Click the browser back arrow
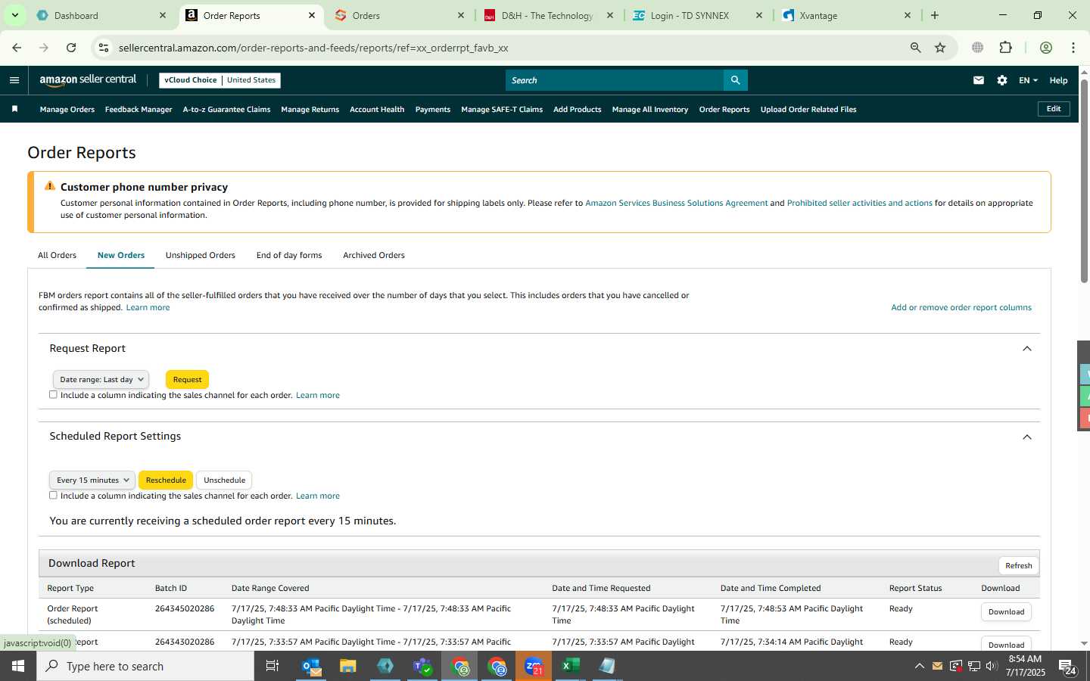 (17, 48)
